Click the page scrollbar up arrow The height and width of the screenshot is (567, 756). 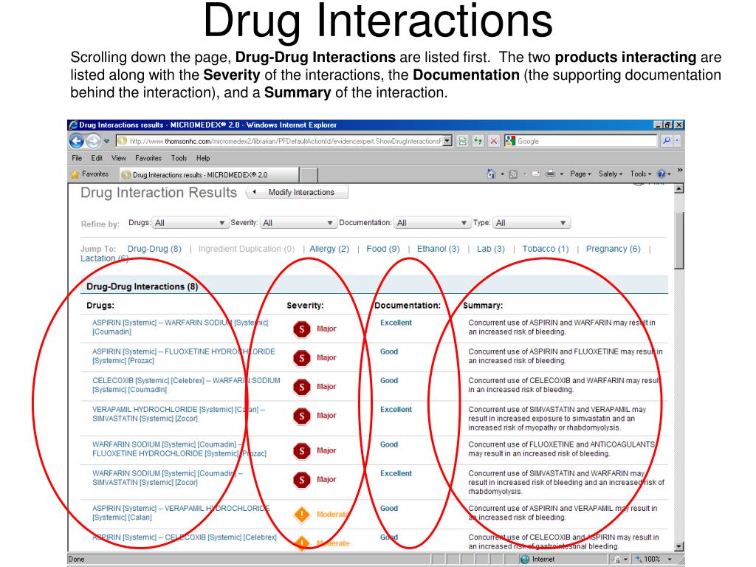(x=679, y=188)
